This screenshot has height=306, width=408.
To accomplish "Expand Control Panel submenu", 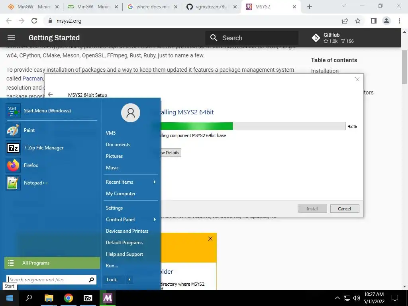I will point(131,220).
